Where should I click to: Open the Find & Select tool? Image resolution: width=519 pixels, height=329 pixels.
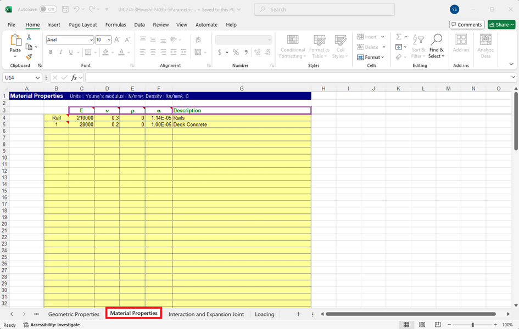[436, 46]
